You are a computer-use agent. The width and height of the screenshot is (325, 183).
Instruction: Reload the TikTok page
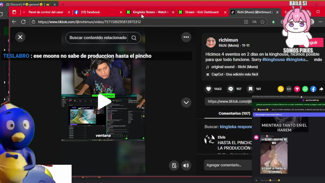23,22
